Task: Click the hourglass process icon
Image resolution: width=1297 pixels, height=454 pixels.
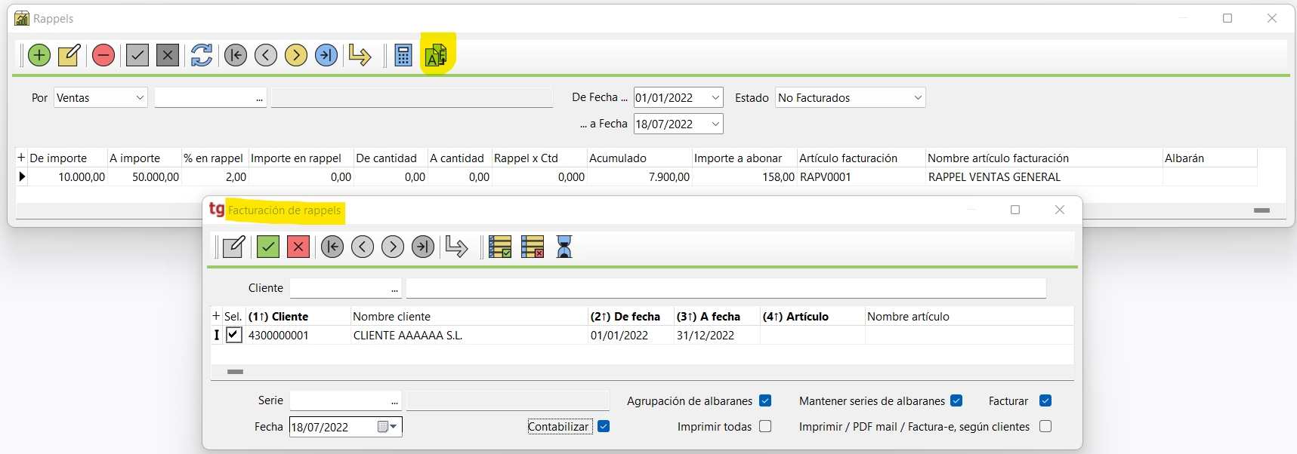Action: (x=564, y=247)
